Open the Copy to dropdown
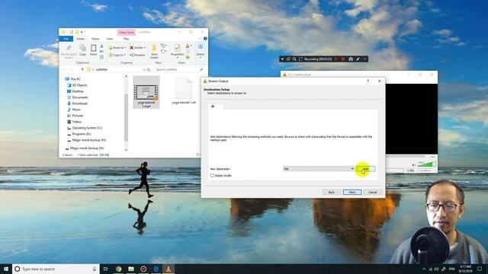Viewport: 488px width, 274px height. [117, 55]
